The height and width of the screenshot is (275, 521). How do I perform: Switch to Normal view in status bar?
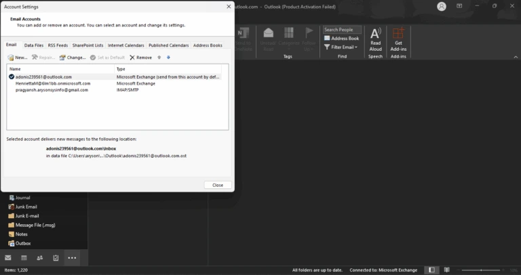pyautogui.click(x=431, y=270)
